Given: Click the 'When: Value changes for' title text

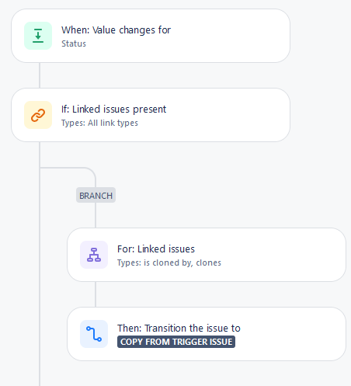Looking at the screenshot, I should (116, 30).
